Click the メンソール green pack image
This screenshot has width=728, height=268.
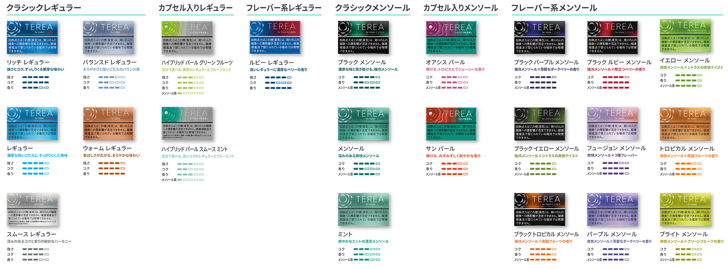(364, 124)
